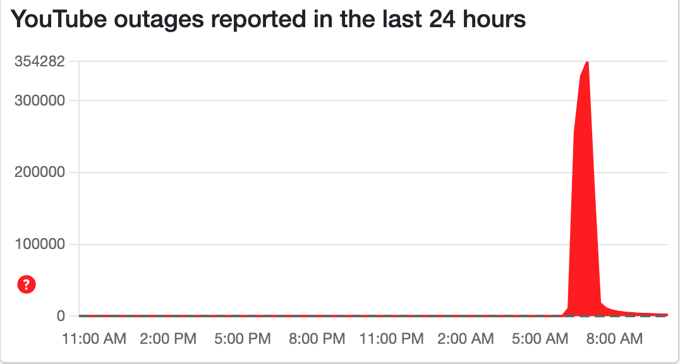Image resolution: width=680 pixels, height=364 pixels.
Task: Click the red question mark help icon
Action: [x=27, y=286]
